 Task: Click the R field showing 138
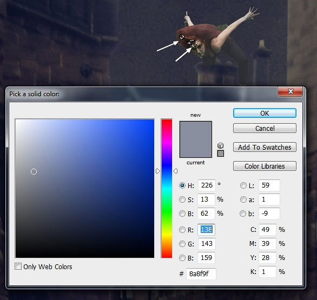pyautogui.click(x=206, y=230)
